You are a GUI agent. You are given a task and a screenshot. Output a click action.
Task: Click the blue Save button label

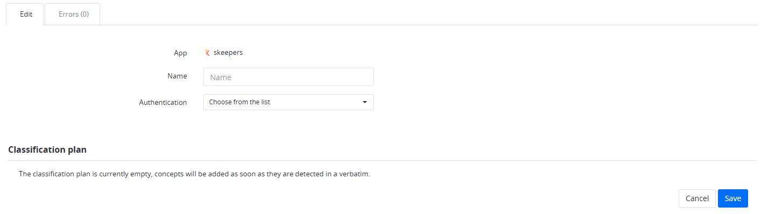coord(733,198)
